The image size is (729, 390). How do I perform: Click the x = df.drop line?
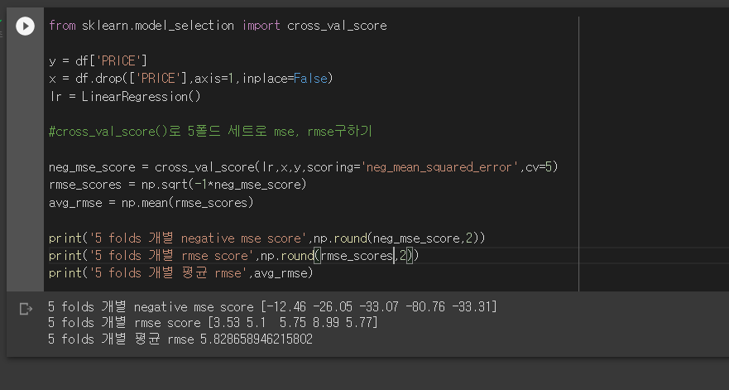pyautogui.click(x=191, y=79)
